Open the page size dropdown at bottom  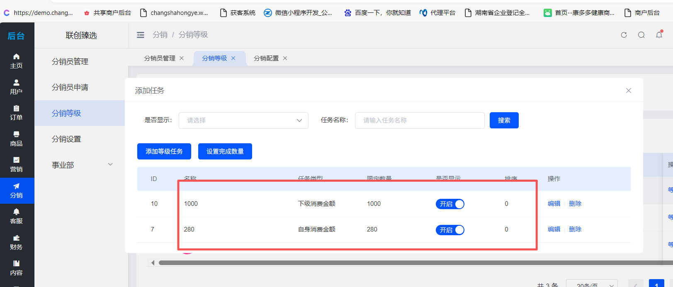591,284
